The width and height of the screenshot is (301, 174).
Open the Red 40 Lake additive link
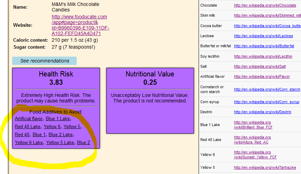point(28,126)
